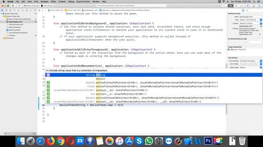Open the App Store from the Dock
Screen dimensions: 263x147
tap(129, 141)
